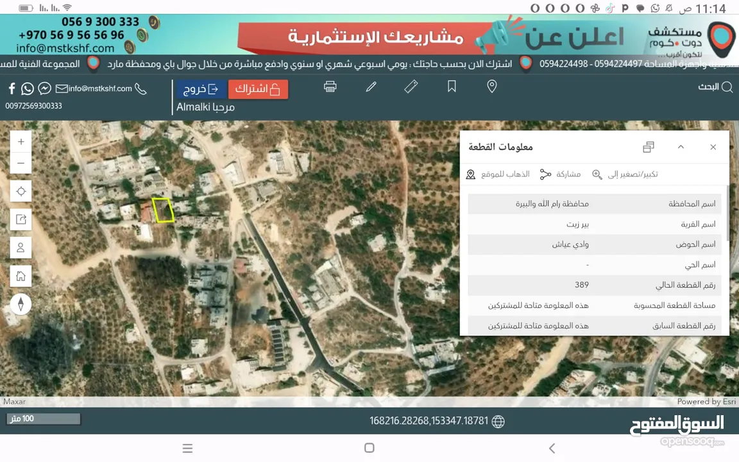Click the bookmarks icon in the toolbar
Screen dimensions: 739x462
[x=452, y=87]
